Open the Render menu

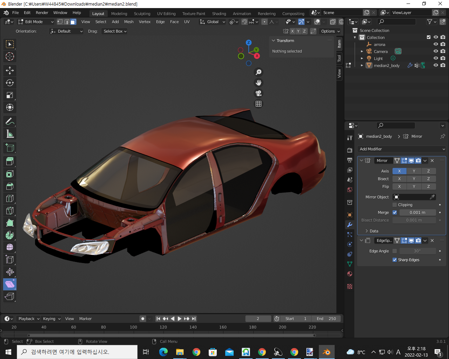click(42, 13)
